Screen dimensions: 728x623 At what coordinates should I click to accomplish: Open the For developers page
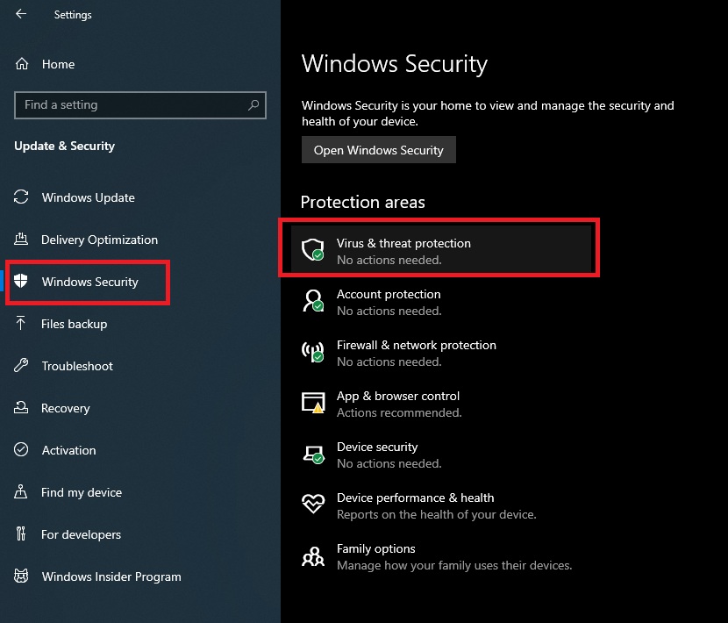[81, 534]
